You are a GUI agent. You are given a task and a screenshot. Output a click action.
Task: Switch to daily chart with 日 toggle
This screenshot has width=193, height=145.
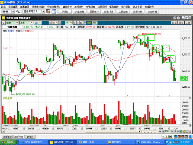(x=50, y=23)
